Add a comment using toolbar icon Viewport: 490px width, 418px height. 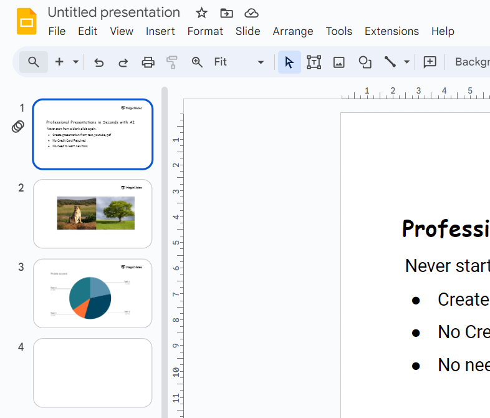[x=430, y=62]
